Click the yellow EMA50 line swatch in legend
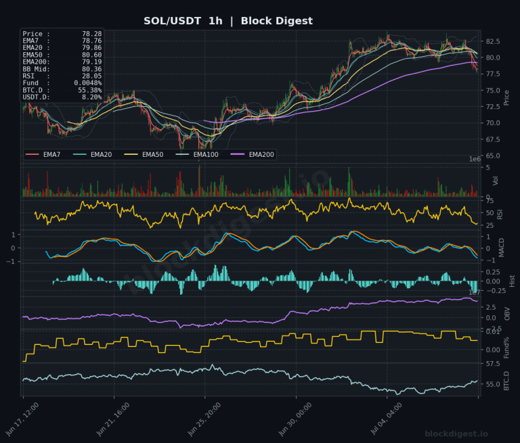This screenshot has height=443, width=520. pos(131,154)
